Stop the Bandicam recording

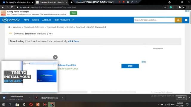tap(124, 2)
